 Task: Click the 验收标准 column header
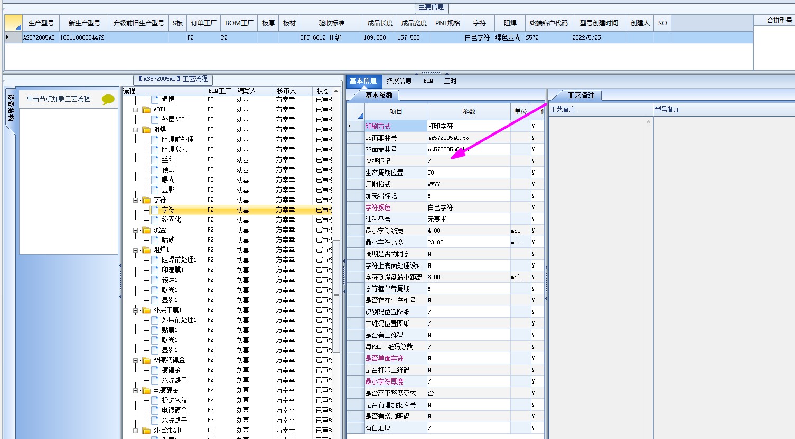[x=331, y=23]
